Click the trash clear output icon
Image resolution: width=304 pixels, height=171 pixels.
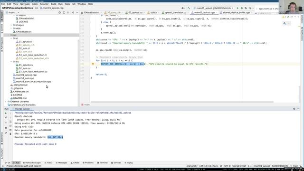10,134
